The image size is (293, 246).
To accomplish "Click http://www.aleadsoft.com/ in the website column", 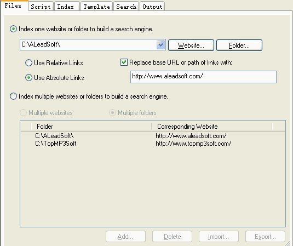I will (x=191, y=136).
